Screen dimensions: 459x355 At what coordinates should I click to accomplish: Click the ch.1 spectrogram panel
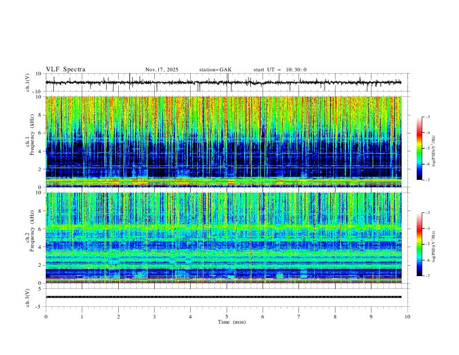224,142
